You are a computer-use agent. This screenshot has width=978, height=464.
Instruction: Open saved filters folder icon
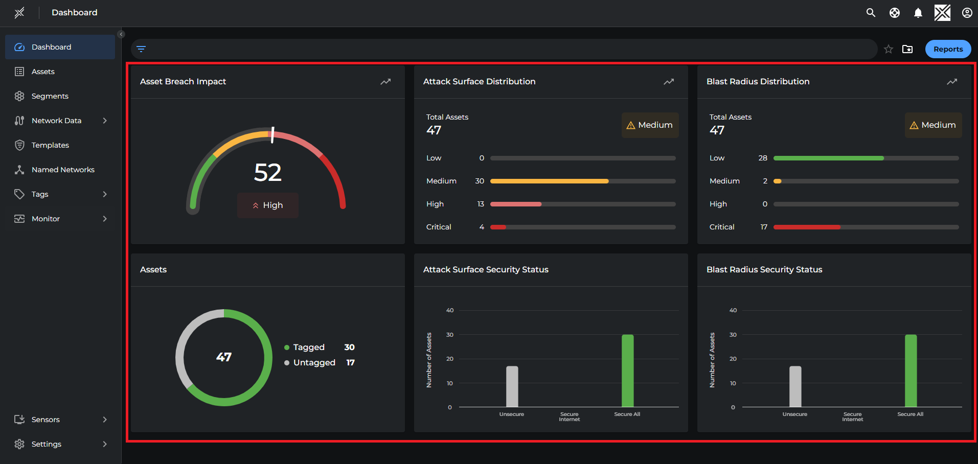(x=908, y=49)
